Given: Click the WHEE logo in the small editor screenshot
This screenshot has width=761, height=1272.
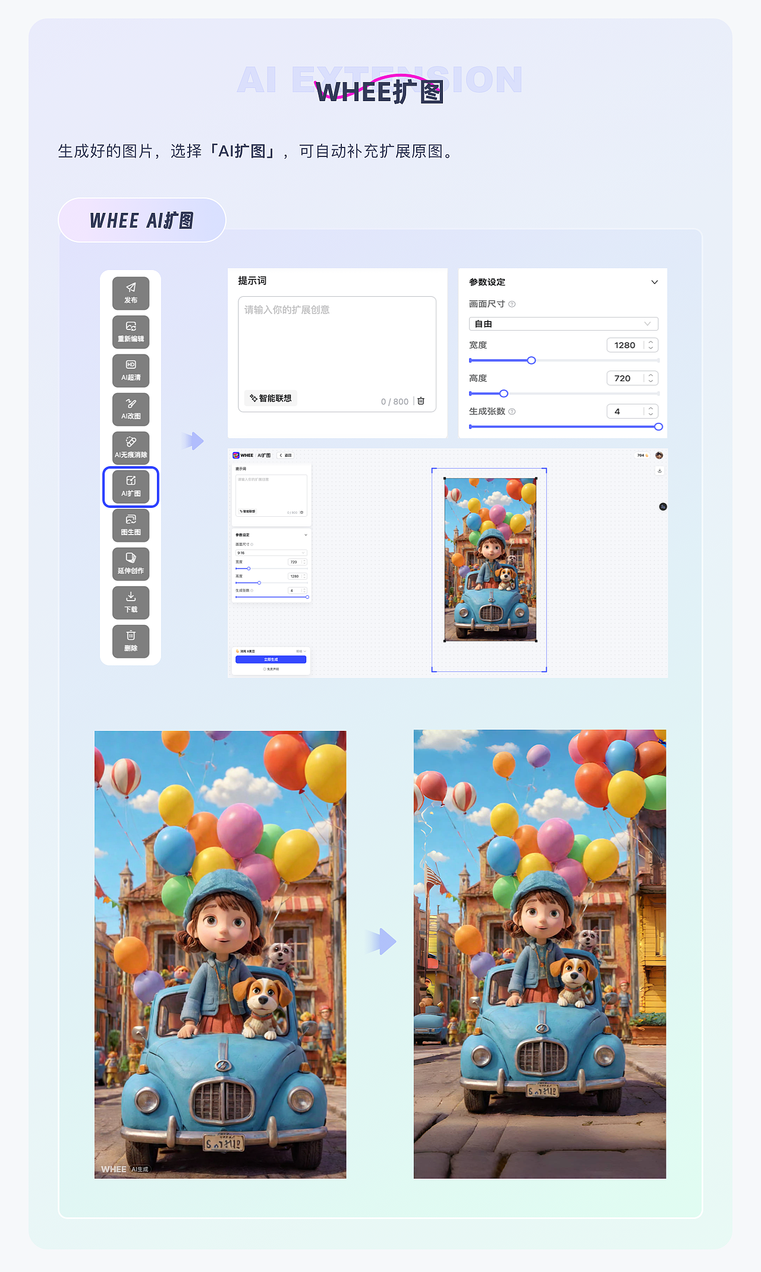Looking at the screenshot, I should click(243, 455).
